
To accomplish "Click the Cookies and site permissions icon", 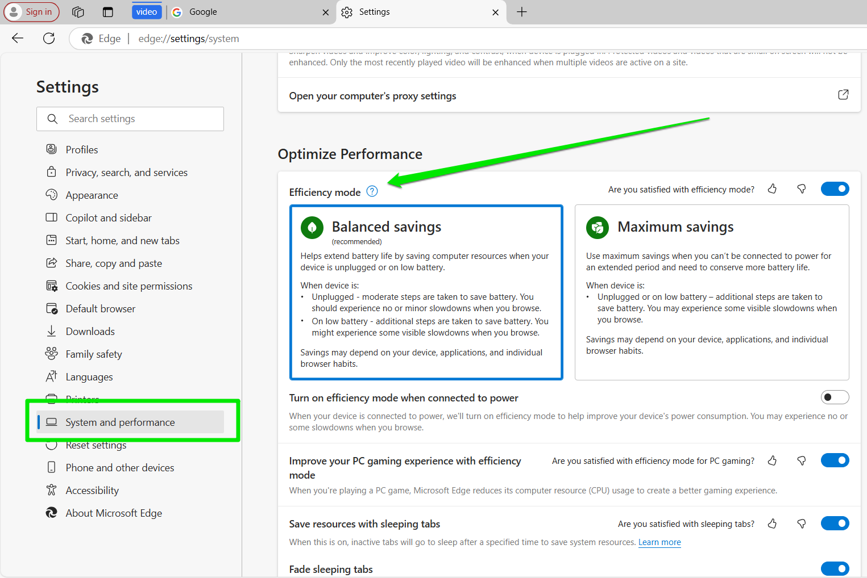I will pyautogui.click(x=51, y=286).
